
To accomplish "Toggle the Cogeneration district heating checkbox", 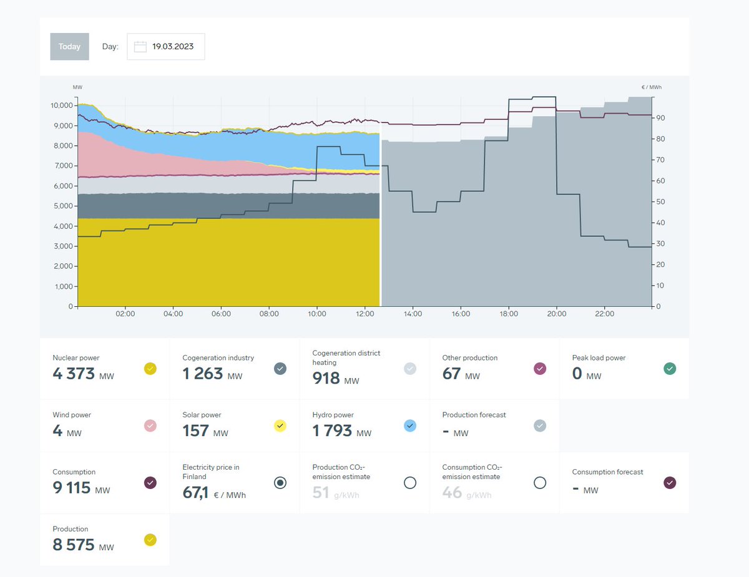I will point(410,369).
